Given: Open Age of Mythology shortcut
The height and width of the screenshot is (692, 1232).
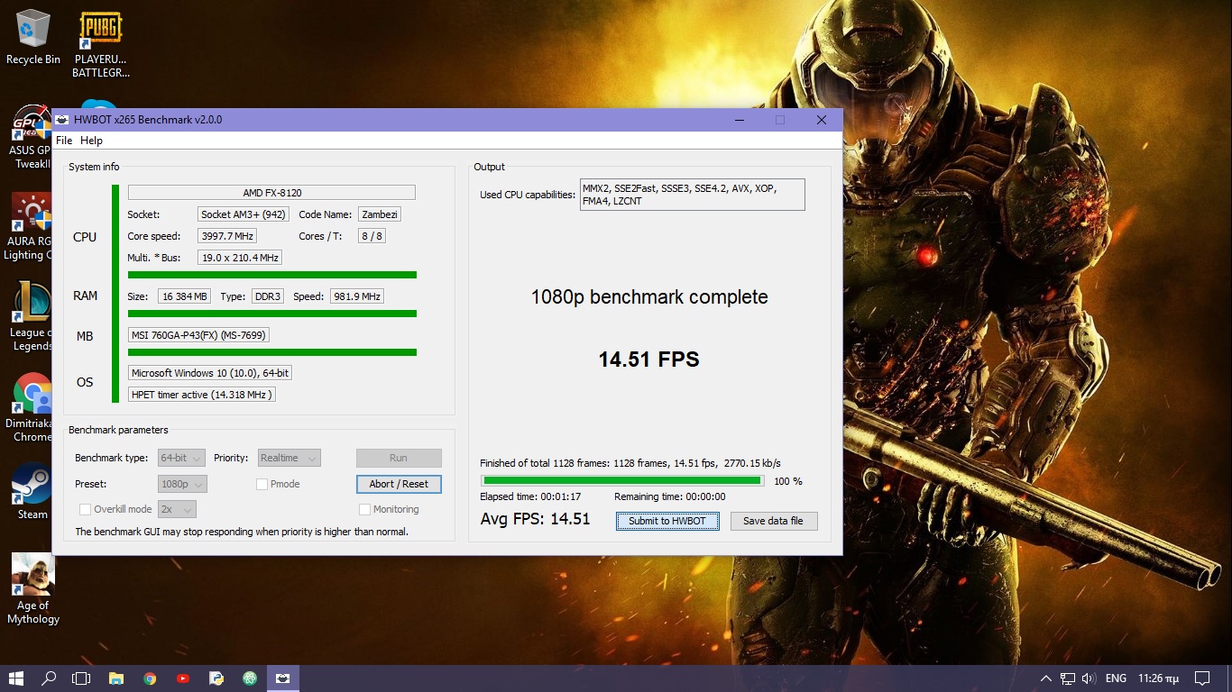Looking at the screenshot, I should 32,589.
